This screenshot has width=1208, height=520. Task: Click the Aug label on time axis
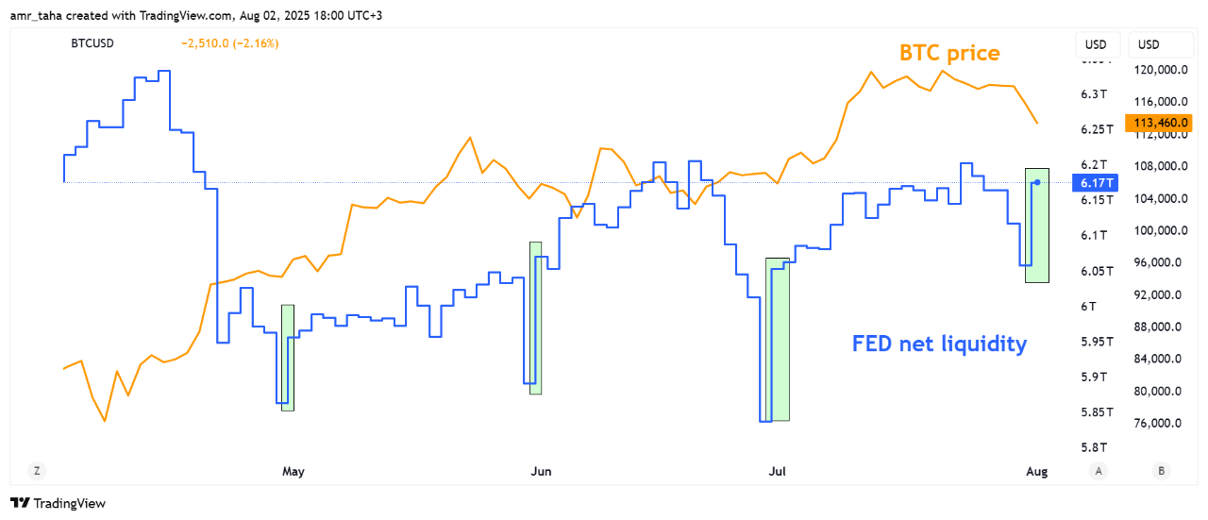point(1036,471)
